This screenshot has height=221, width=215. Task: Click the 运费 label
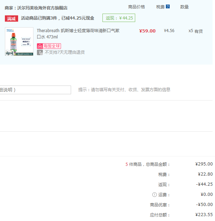click(x=164, y=195)
